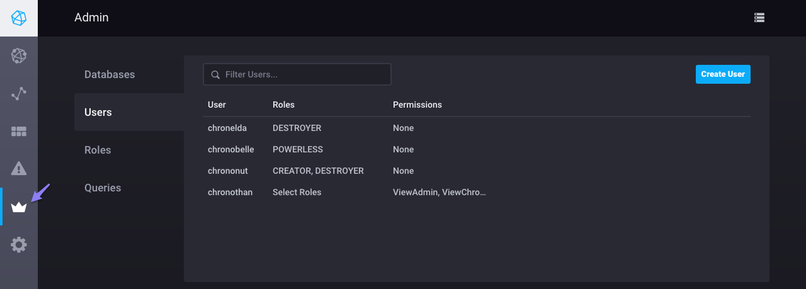
Task: Open Select Roles dropdown for chronothan
Action: 297,192
